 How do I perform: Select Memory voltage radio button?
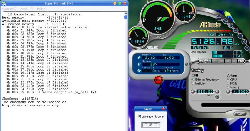point(228,87)
